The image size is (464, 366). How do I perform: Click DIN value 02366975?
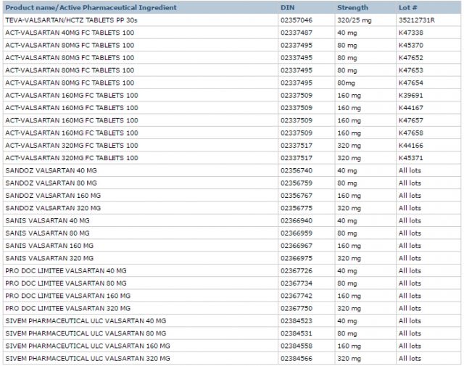[x=297, y=258]
